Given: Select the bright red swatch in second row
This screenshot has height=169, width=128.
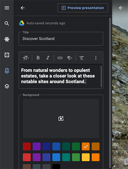Looking at the screenshot, I should tap(27, 157).
